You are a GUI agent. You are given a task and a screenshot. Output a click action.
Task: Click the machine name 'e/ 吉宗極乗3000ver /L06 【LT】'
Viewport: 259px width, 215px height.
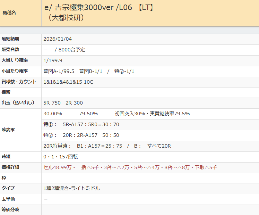click(100, 7)
